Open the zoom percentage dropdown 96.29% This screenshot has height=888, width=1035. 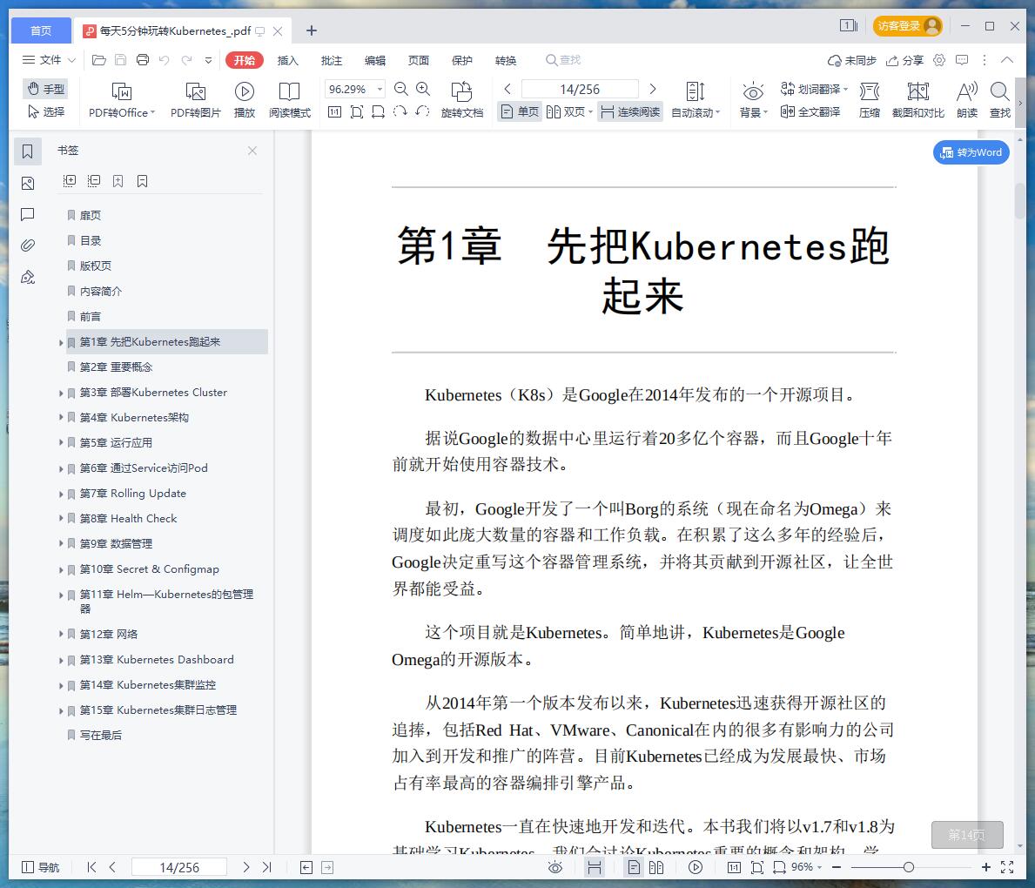click(x=380, y=89)
